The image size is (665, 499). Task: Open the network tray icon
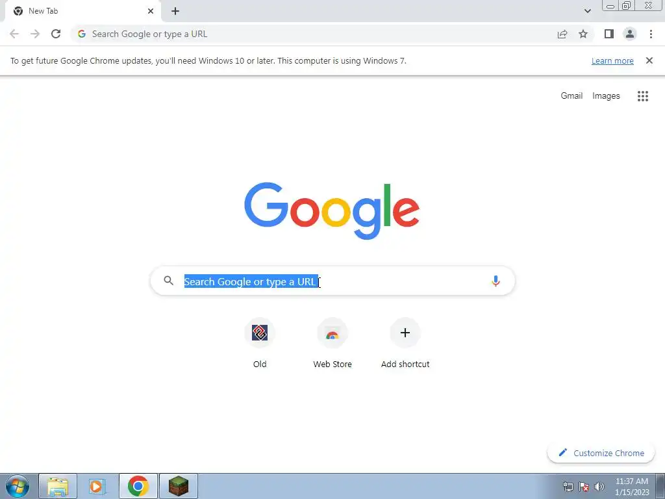[x=568, y=487]
